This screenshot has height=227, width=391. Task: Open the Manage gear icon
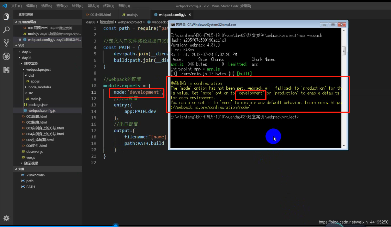[6, 218]
